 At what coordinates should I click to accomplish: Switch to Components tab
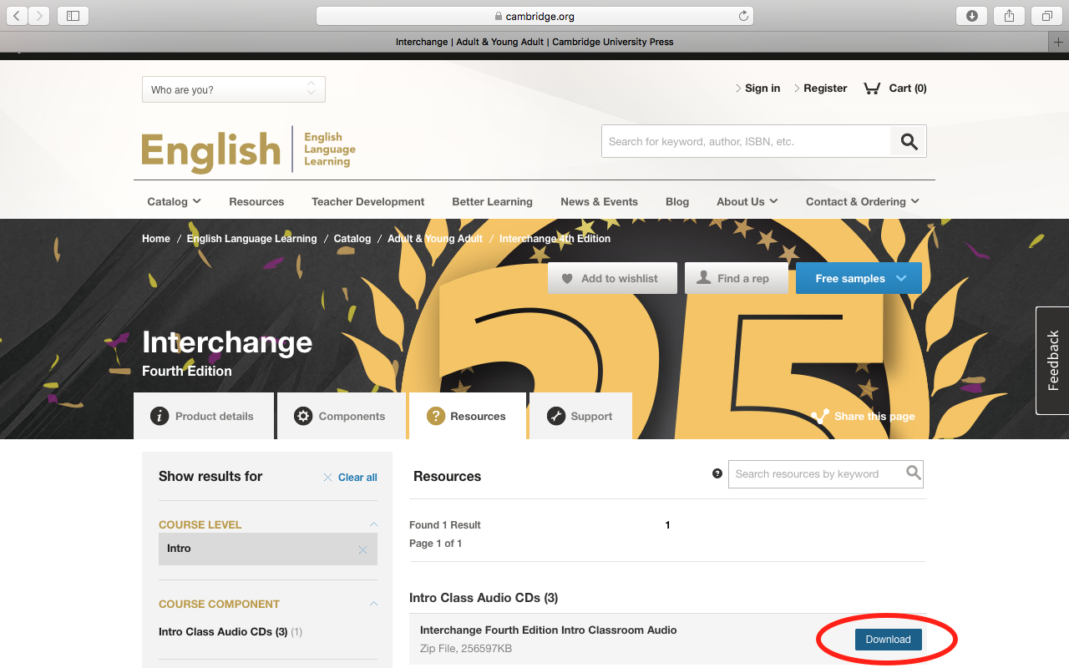[341, 416]
